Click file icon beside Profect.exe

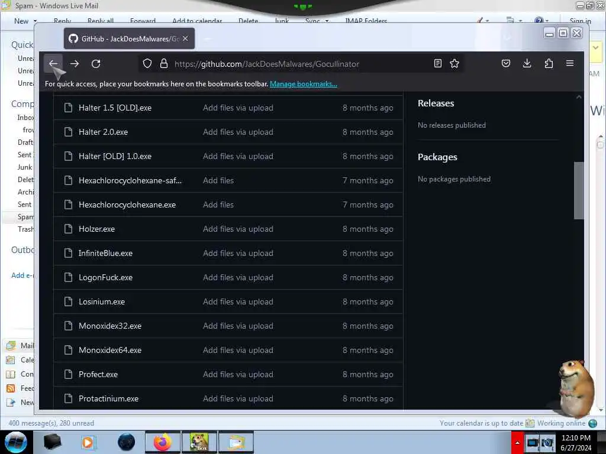coord(69,374)
